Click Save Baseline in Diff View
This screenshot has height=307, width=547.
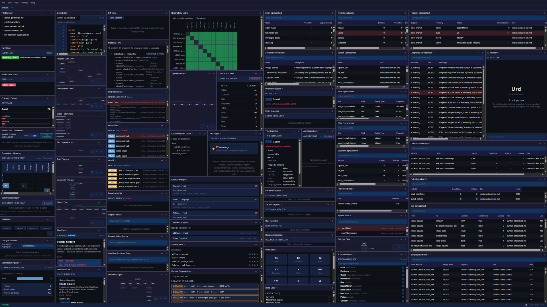tap(116, 18)
